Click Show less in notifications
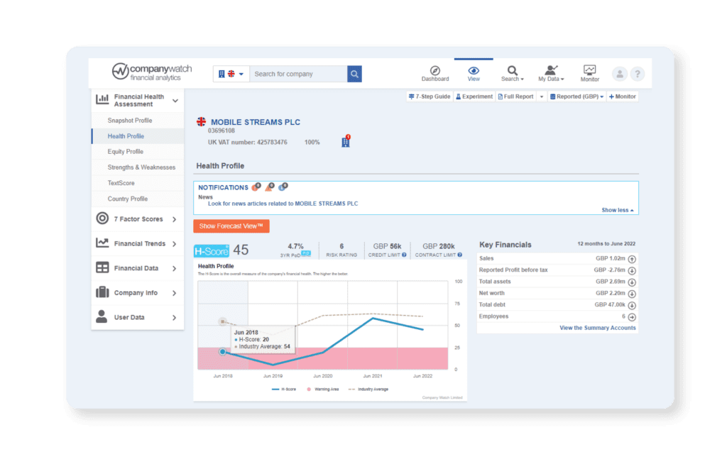727x464 pixels. [618, 210]
